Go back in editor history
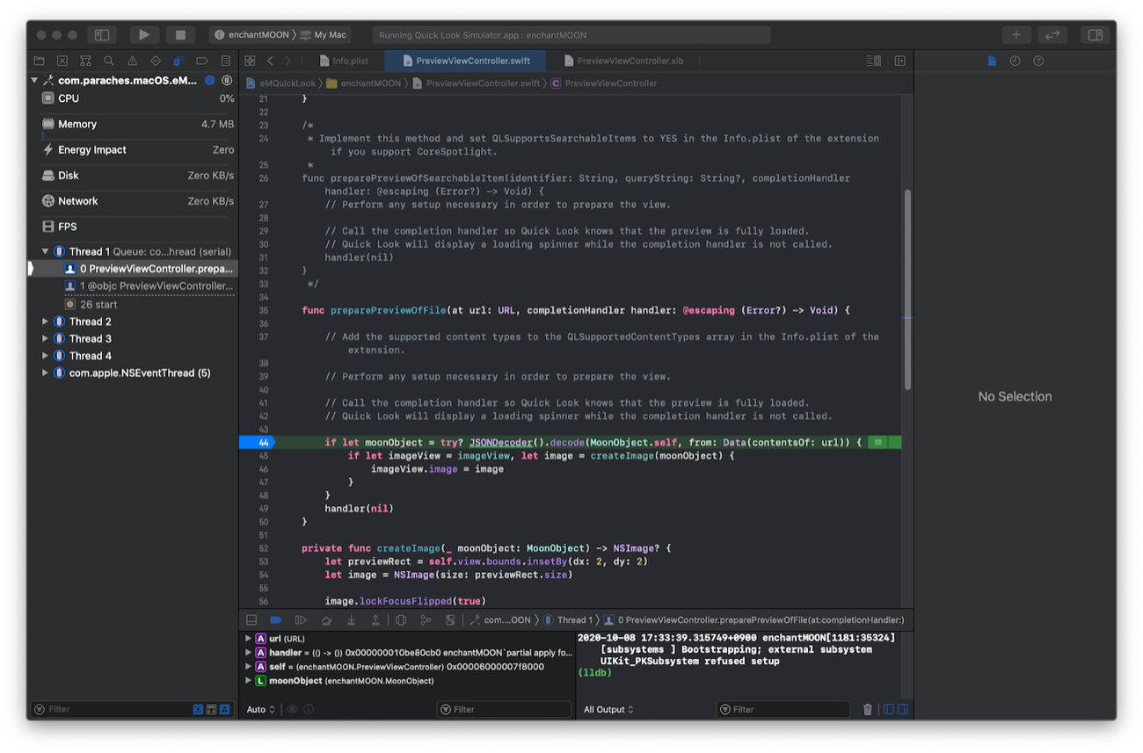The height and width of the screenshot is (753, 1143). point(270,62)
